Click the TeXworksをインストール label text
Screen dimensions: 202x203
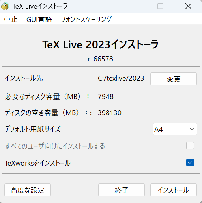[x=37, y=163]
